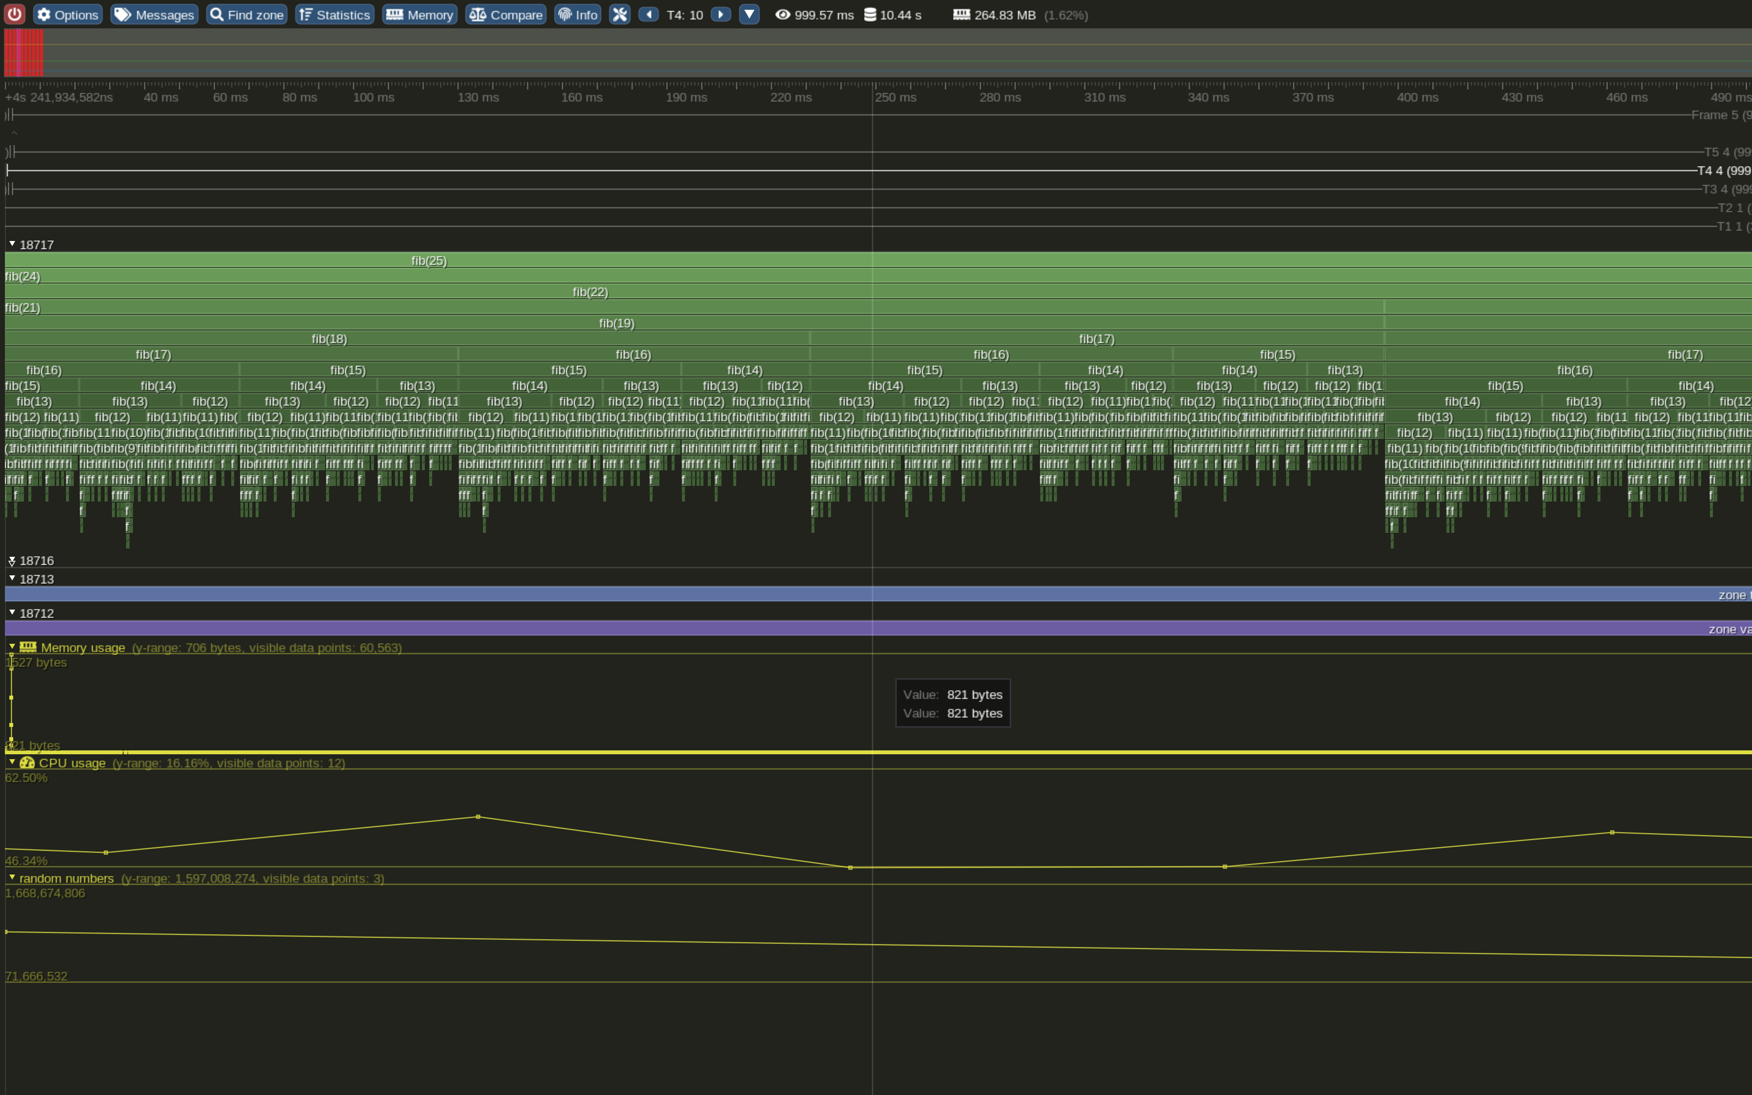Image resolution: width=1752 pixels, height=1095 pixels.
Task: Click the Memory usage plot title
Action: point(83,647)
